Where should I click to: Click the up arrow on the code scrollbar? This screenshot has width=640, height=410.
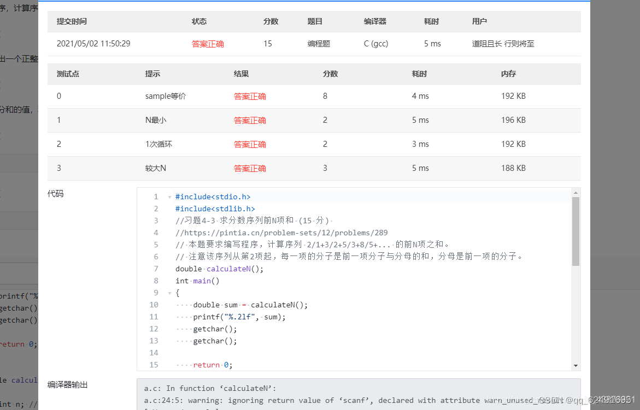pyautogui.click(x=576, y=192)
